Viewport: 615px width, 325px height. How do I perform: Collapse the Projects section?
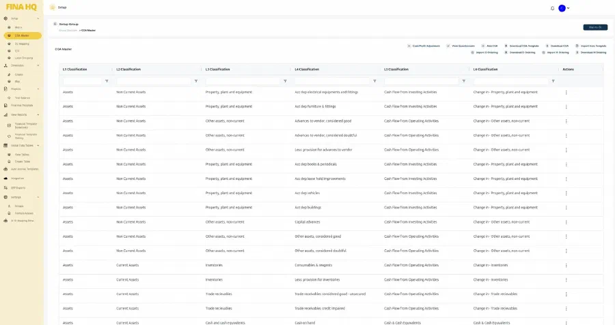coord(38,89)
